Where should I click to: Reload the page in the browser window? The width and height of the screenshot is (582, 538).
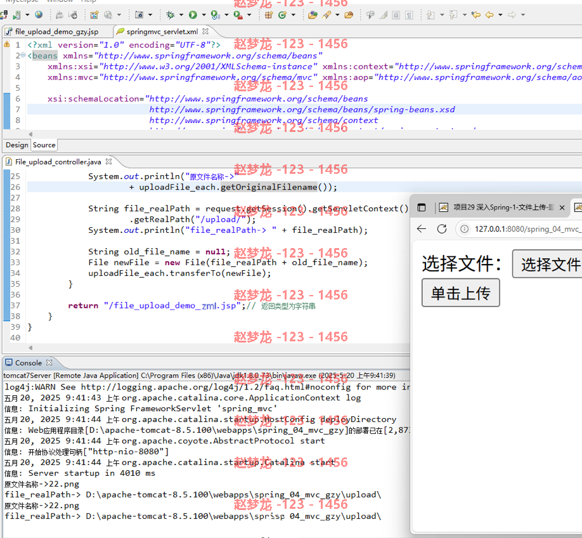point(442,229)
